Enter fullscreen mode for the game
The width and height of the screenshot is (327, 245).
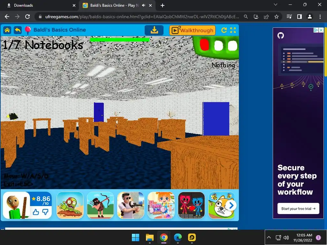click(233, 30)
